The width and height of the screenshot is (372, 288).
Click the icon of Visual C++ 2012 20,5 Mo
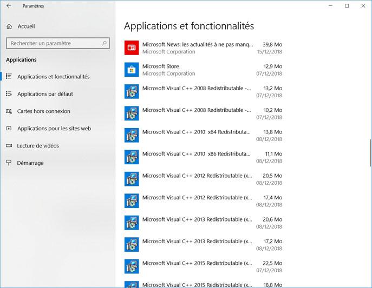click(x=132, y=179)
